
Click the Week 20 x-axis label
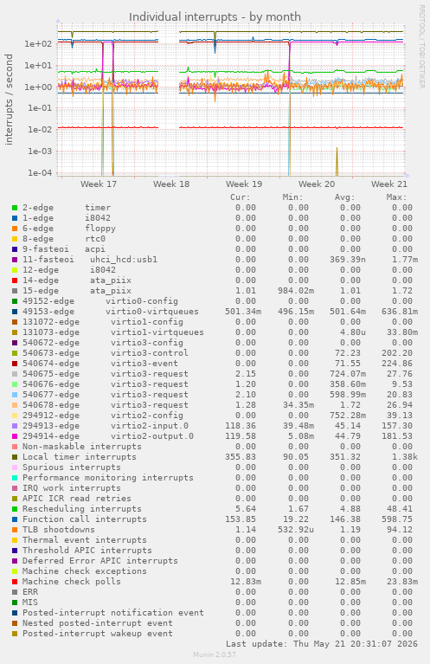click(317, 184)
